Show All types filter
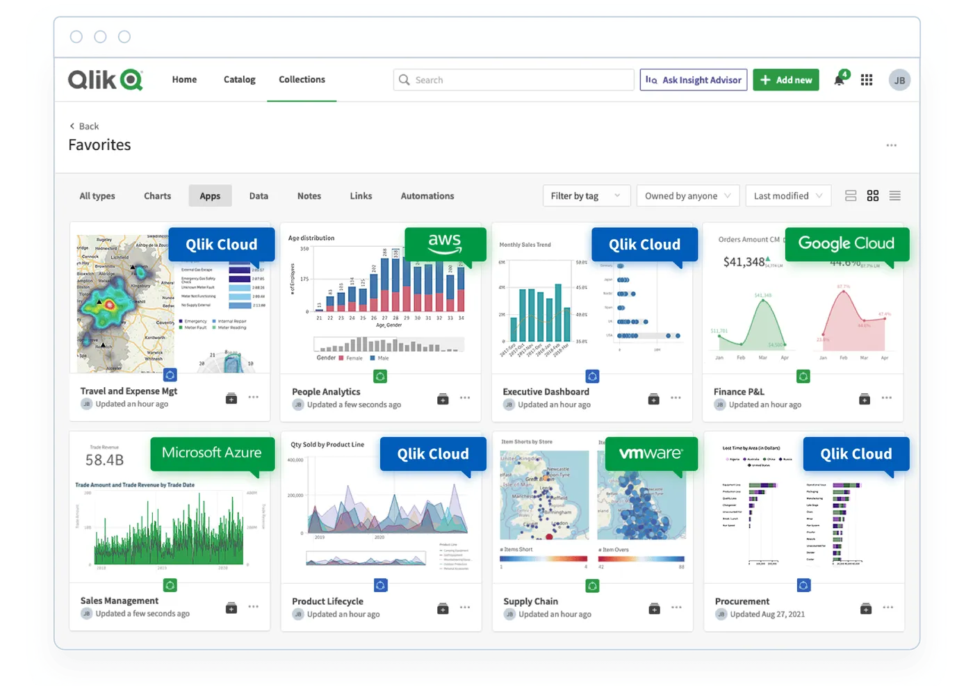 [97, 196]
